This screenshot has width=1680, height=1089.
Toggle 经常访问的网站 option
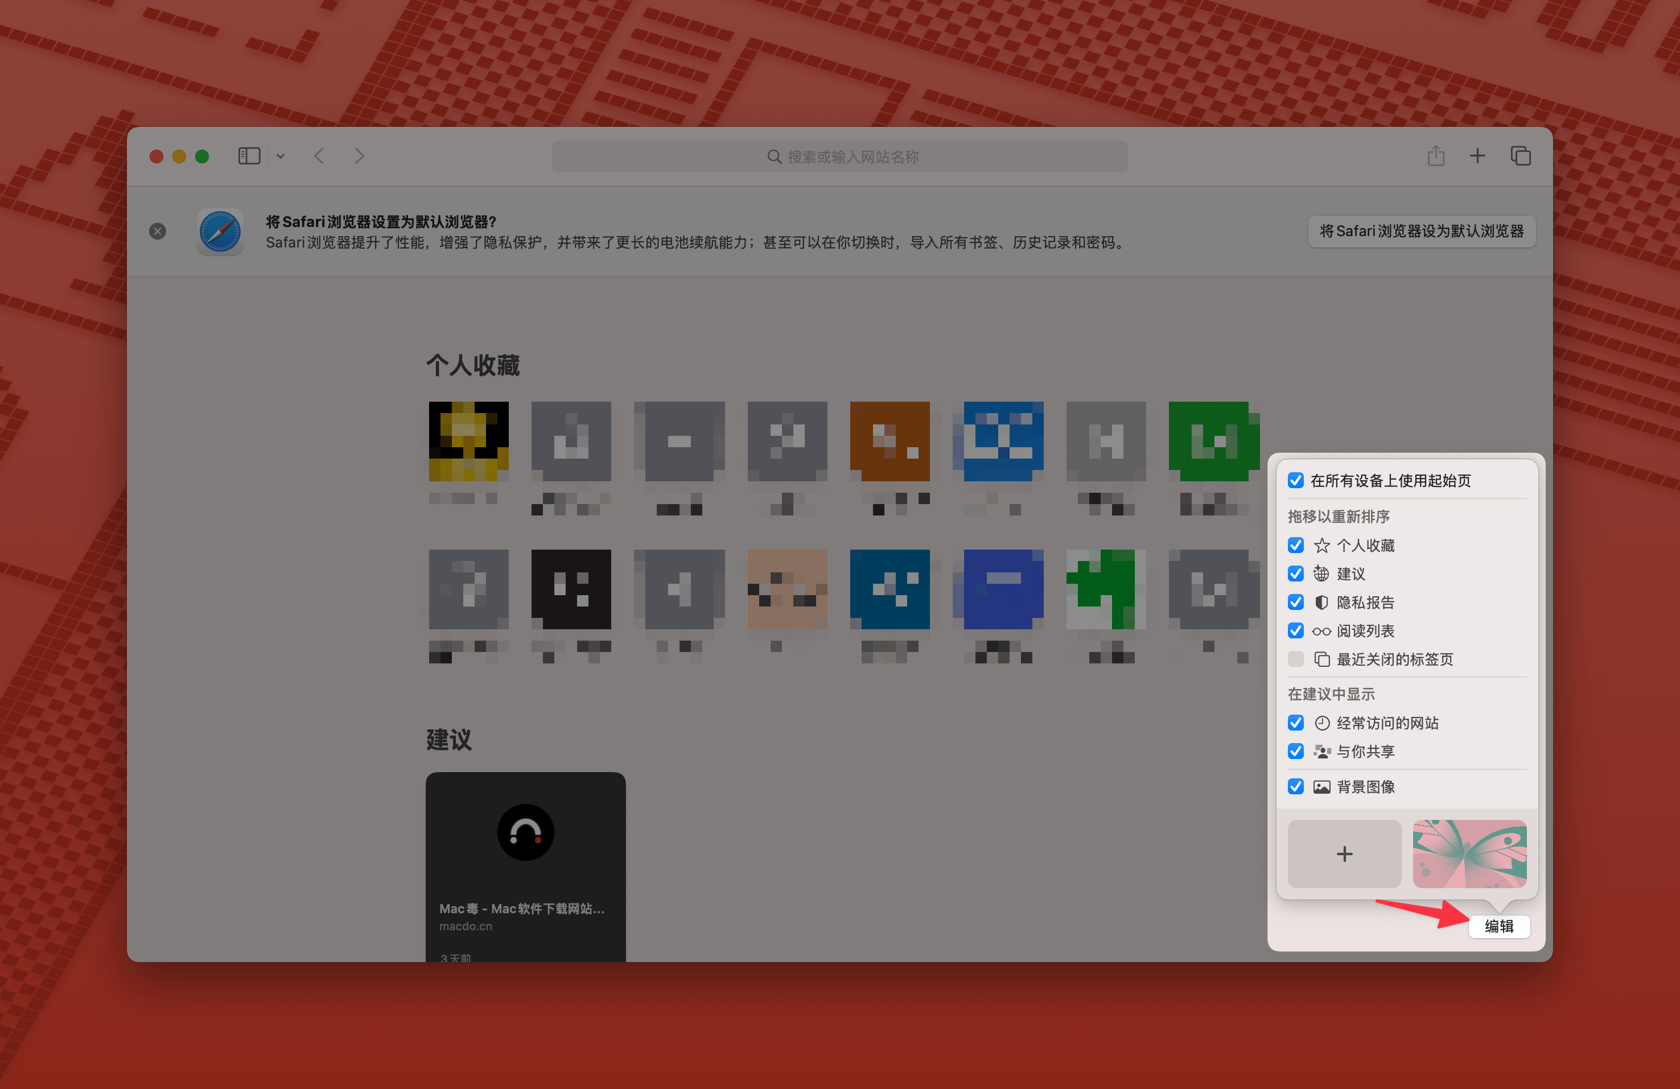(x=1295, y=723)
